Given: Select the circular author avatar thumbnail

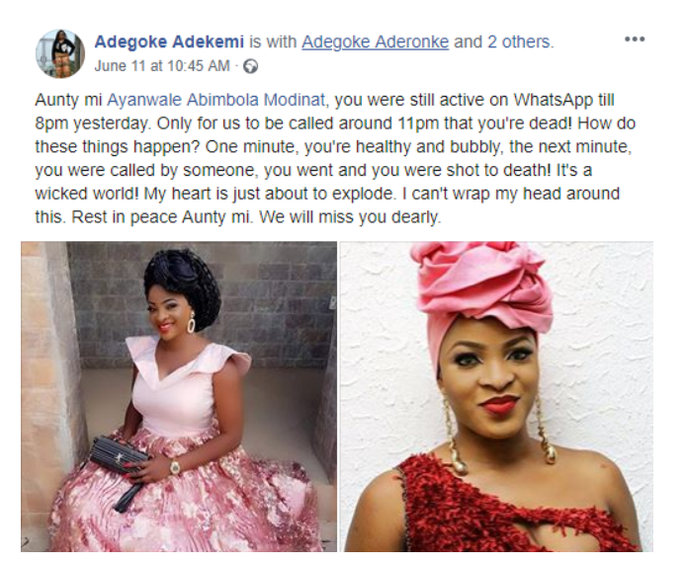Looking at the screenshot, I should click(60, 53).
